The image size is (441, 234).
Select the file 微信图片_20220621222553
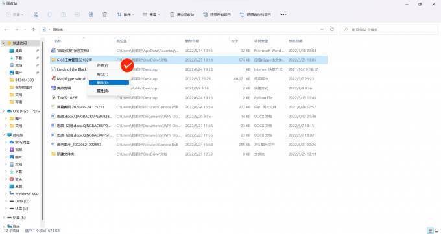click(x=79, y=145)
